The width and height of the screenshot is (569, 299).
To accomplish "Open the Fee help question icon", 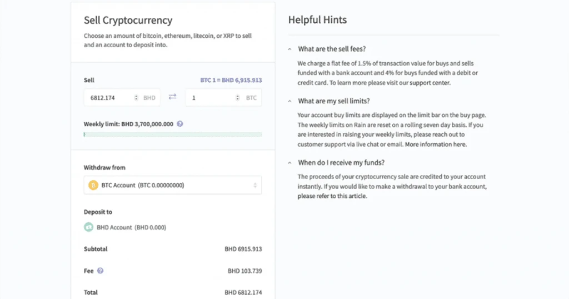I will (x=100, y=271).
